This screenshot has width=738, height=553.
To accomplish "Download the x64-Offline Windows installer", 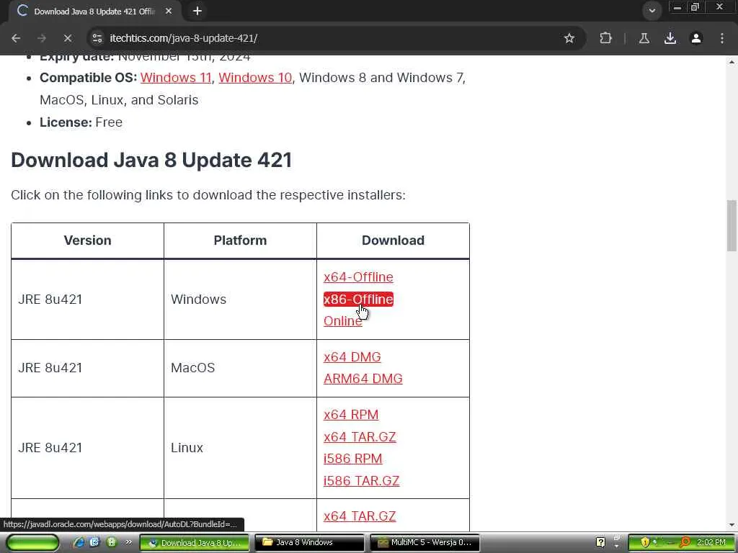I will click(x=358, y=277).
